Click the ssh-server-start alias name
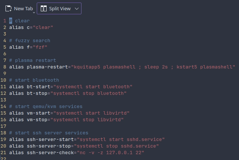This screenshot has height=160, width=239. click(x=50, y=139)
